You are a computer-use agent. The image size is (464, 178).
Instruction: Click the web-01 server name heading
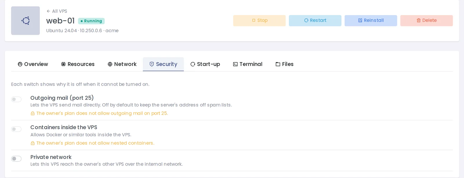pos(60,21)
